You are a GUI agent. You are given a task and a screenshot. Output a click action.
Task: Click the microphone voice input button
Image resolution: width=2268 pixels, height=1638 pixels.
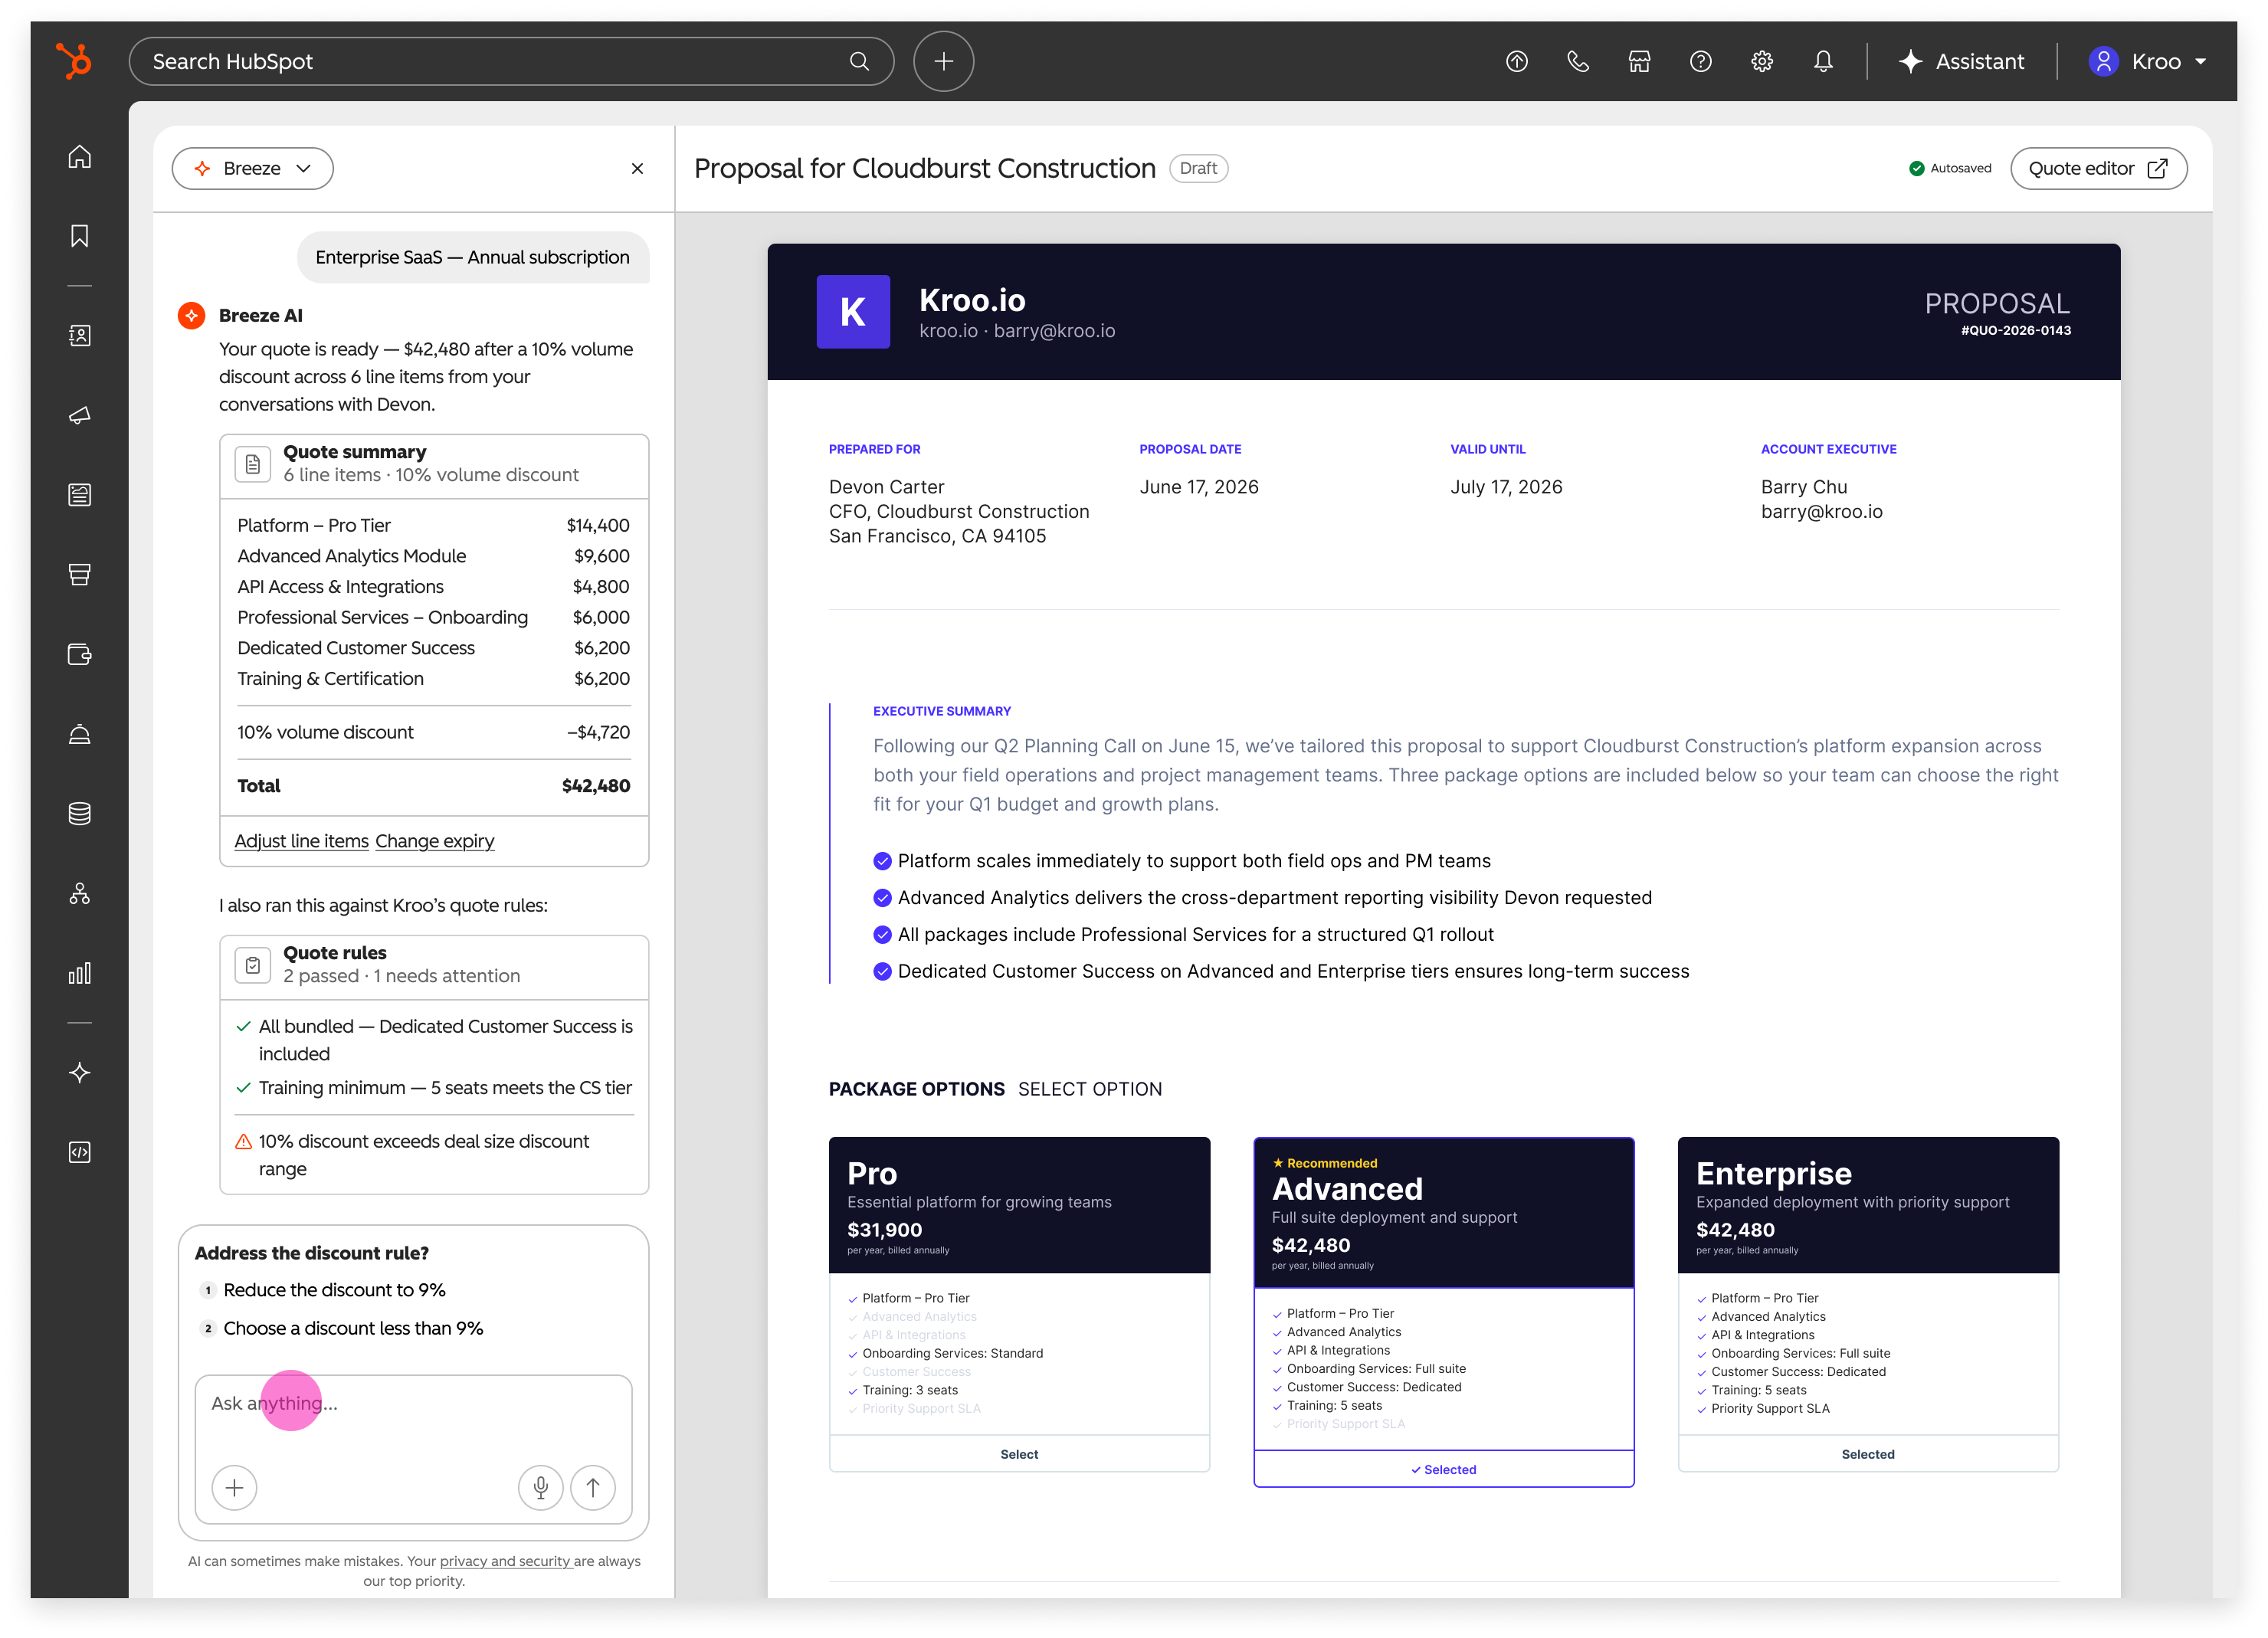[540, 1487]
